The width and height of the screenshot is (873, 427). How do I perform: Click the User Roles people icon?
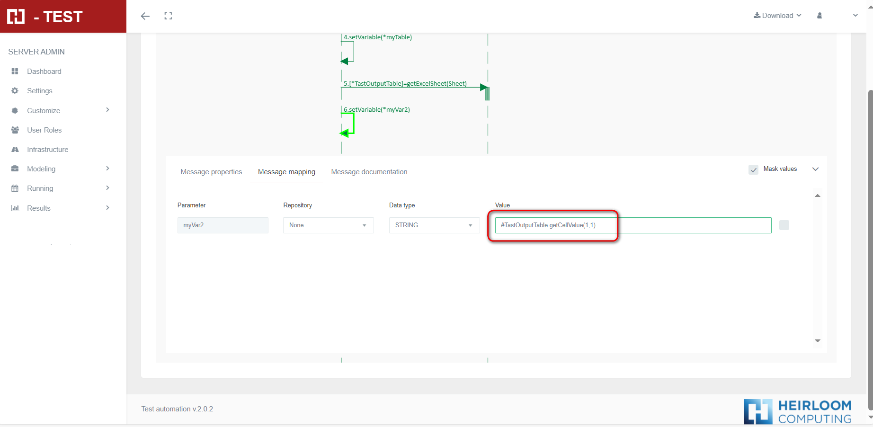click(15, 130)
